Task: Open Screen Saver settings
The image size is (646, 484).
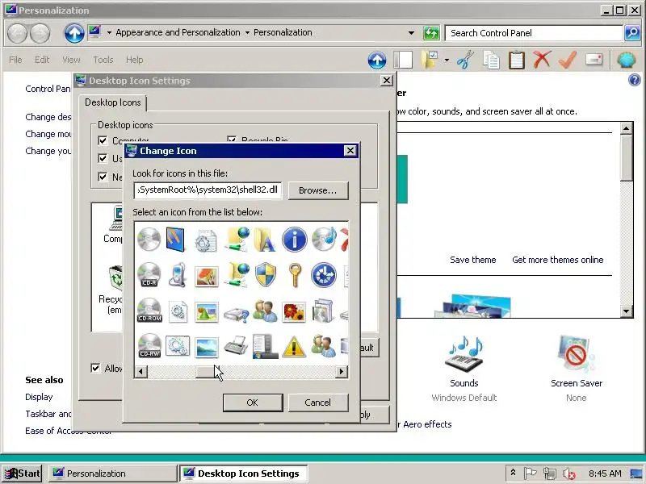Action: coord(577,369)
